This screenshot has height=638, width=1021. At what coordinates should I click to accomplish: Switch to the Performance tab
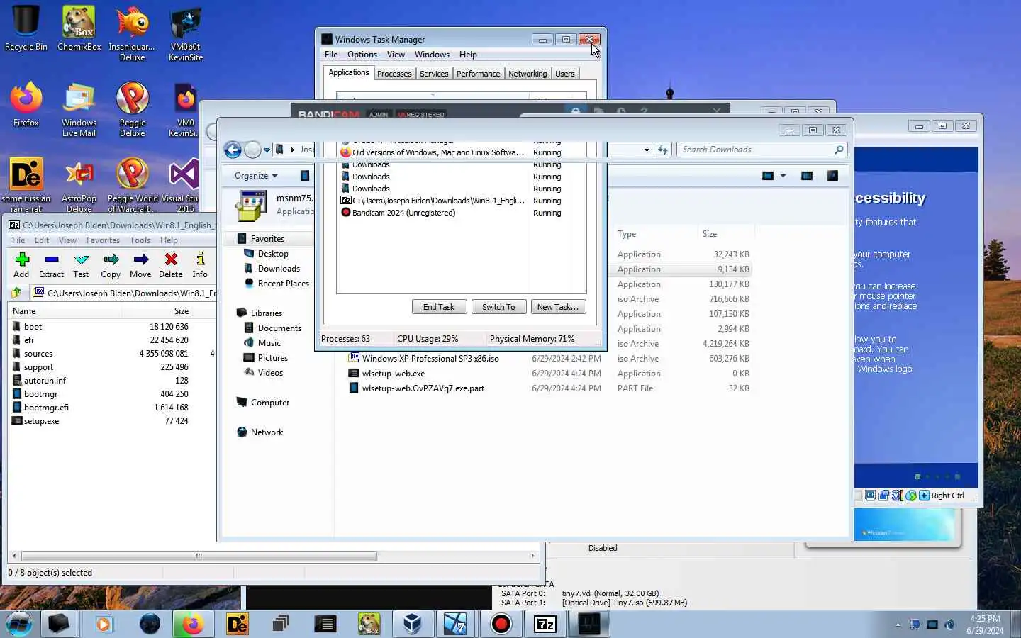pos(478,74)
